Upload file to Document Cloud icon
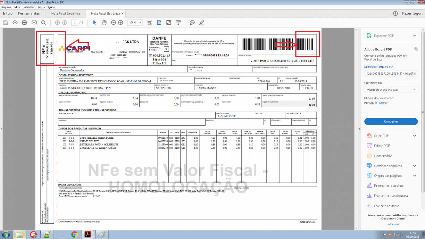The width and height of the screenshot is (425, 239). [x=15, y=22]
